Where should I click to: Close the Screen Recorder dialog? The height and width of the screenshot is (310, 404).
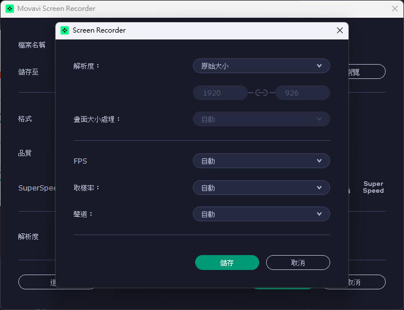point(340,30)
